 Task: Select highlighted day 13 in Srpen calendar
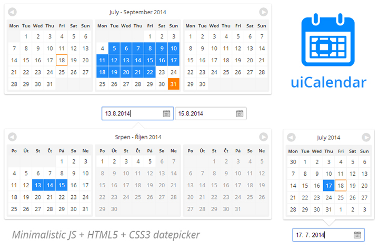pyautogui.click(x=38, y=185)
